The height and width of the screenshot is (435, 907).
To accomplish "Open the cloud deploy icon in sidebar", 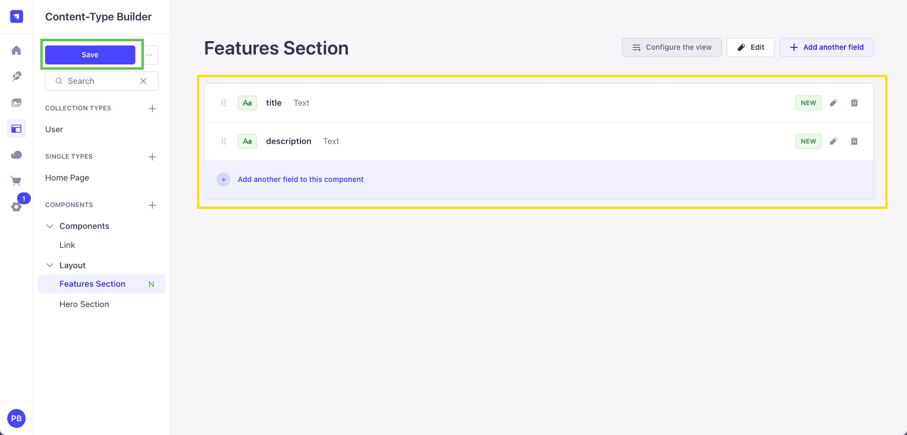I will (17, 154).
